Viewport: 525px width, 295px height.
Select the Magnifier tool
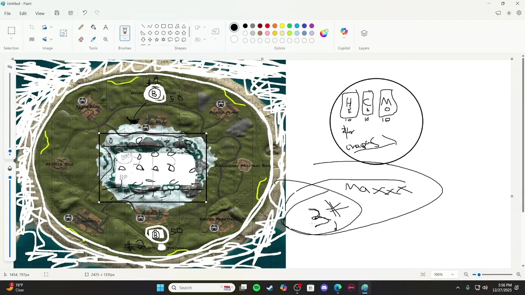pos(105,39)
